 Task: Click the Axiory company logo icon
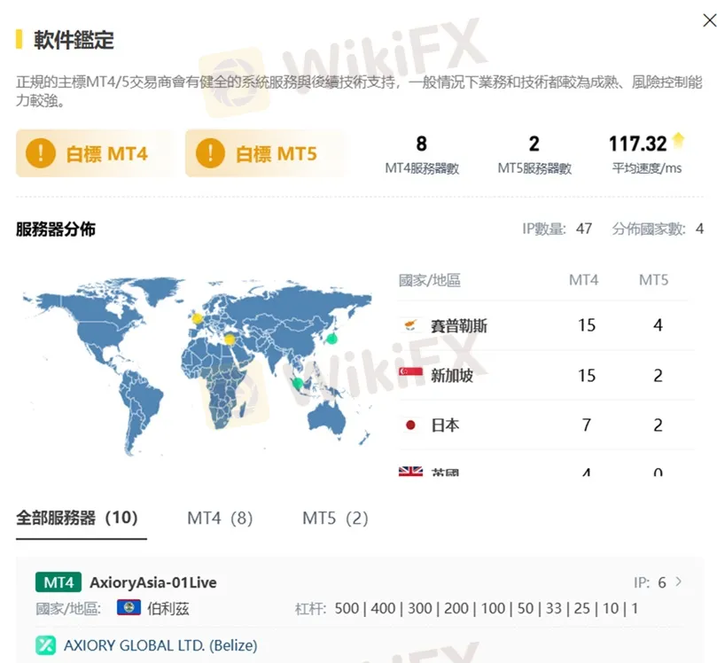click(46, 645)
